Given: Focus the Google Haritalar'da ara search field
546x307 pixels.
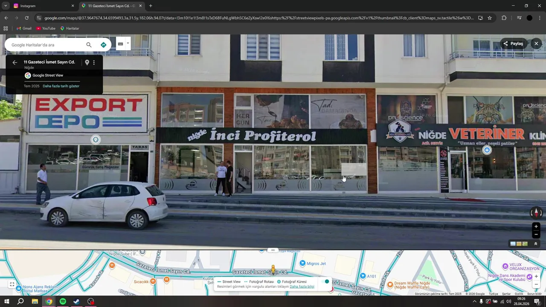Looking at the screenshot, I should point(47,45).
